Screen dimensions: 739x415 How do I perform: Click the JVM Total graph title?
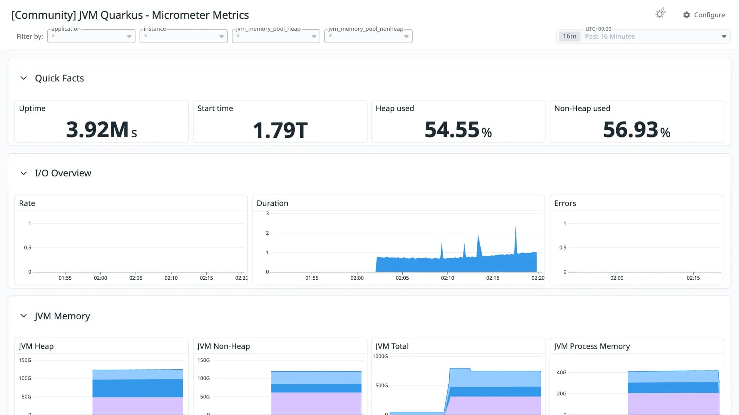(392, 346)
